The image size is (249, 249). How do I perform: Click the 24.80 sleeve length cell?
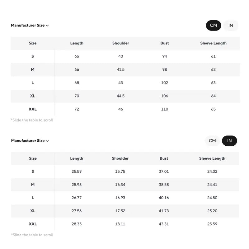click(x=212, y=198)
